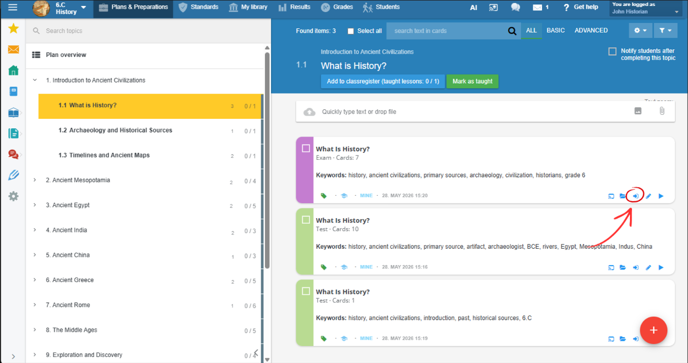Click the insert image icon in quick-add bar
The image size is (688, 363).
(638, 111)
